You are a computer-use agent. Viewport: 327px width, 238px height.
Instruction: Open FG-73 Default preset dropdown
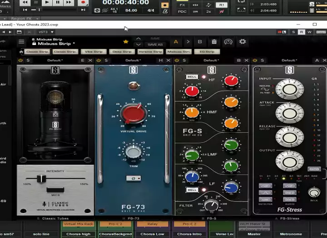(x=133, y=60)
